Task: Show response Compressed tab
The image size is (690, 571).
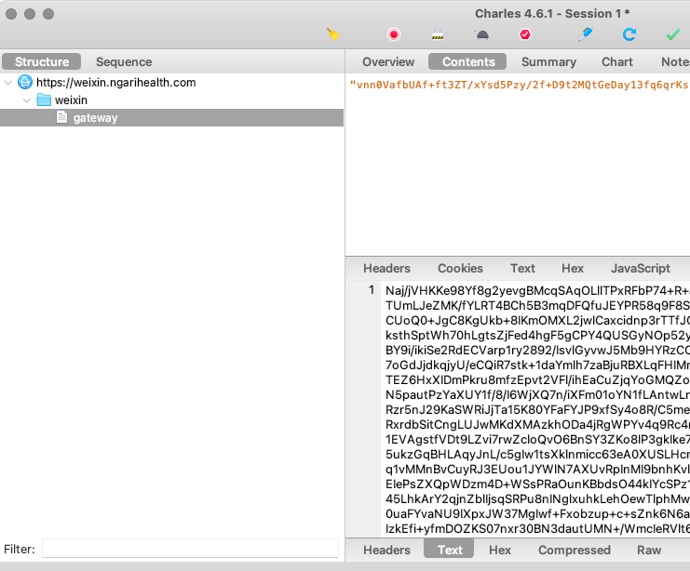Action: [575, 551]
